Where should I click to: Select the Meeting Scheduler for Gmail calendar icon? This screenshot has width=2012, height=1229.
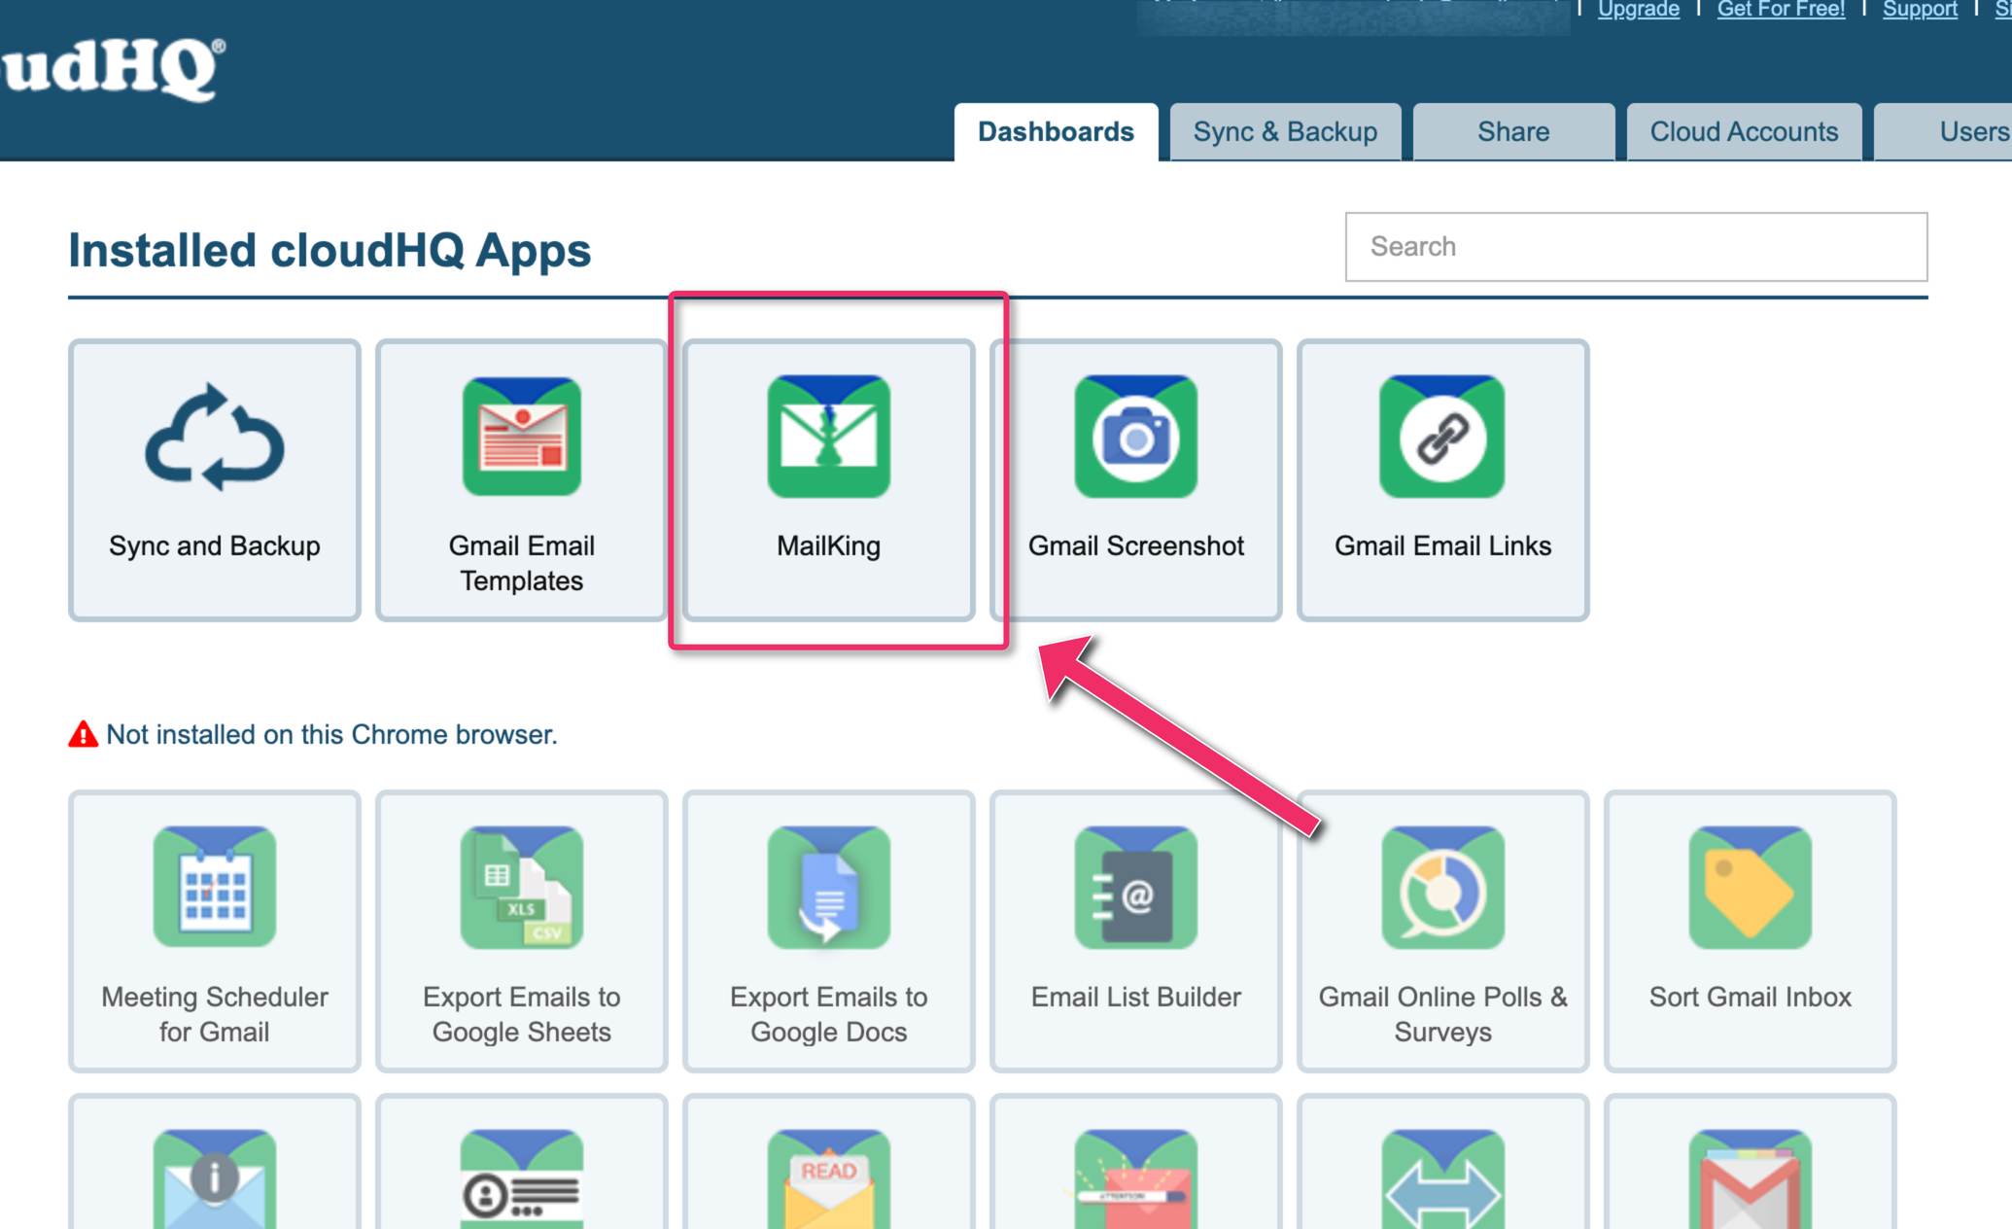215,887
